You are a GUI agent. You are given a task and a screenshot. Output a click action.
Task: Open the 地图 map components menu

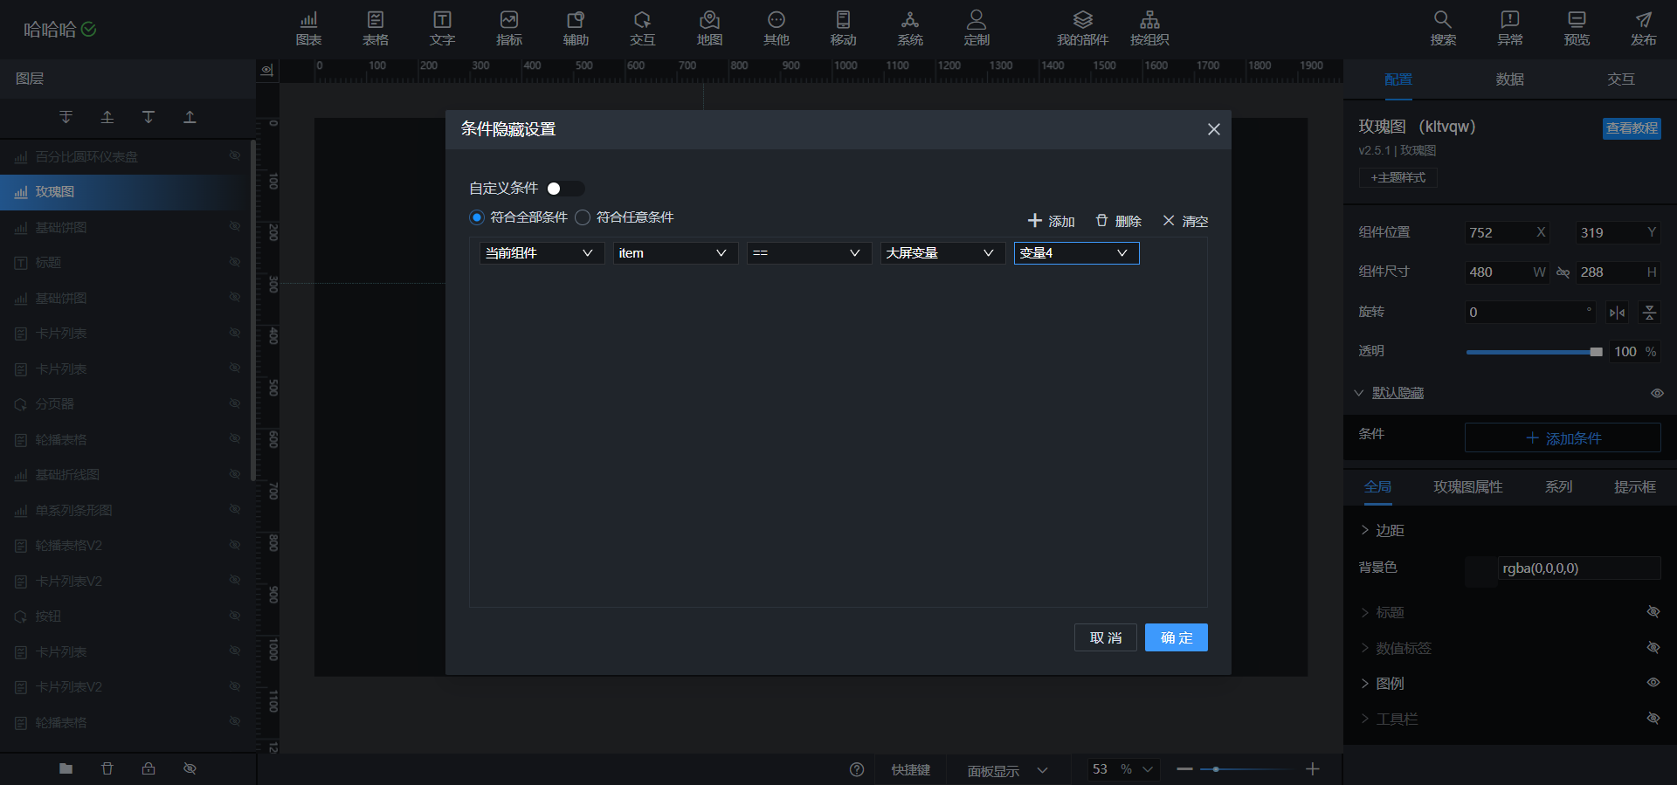click(709, 29)
